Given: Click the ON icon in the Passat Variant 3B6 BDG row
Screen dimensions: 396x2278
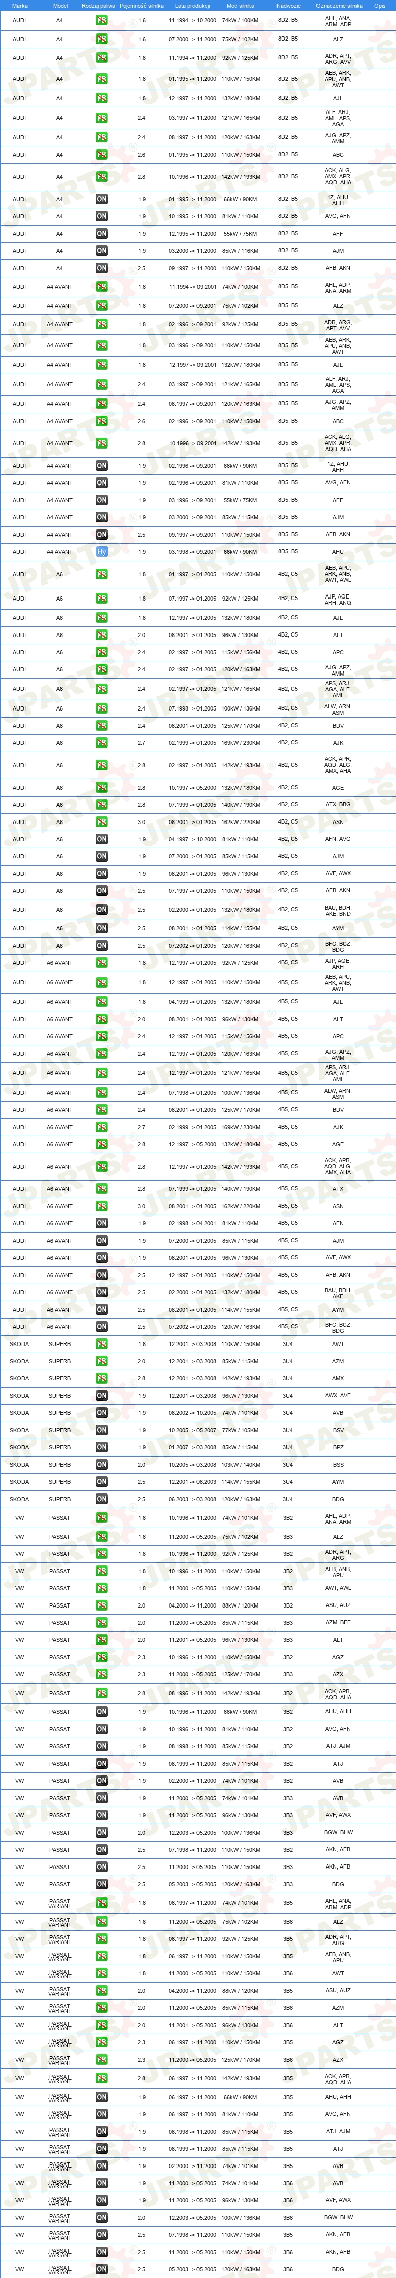Looking at the screenshot, I should click(x=102, y=2269).
